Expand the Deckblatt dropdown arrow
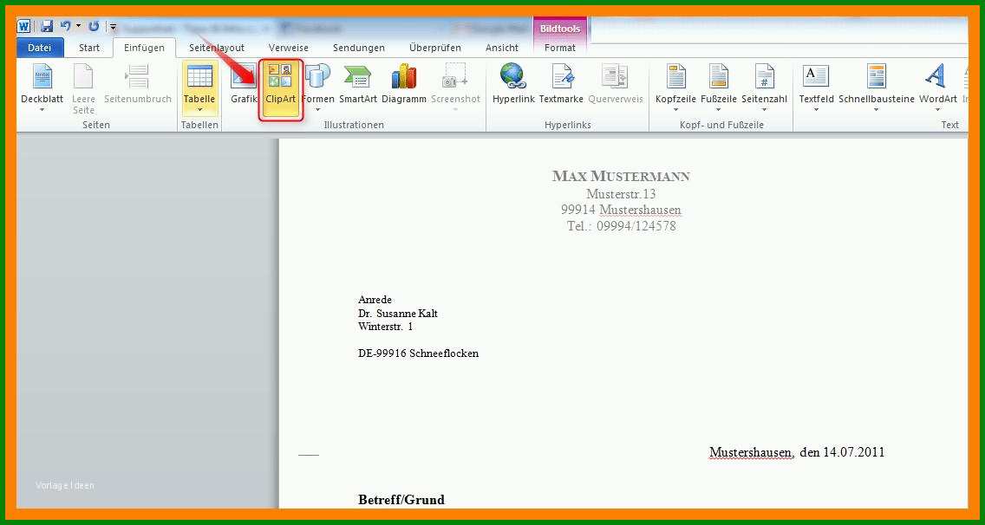 click(x=42, y=110)
